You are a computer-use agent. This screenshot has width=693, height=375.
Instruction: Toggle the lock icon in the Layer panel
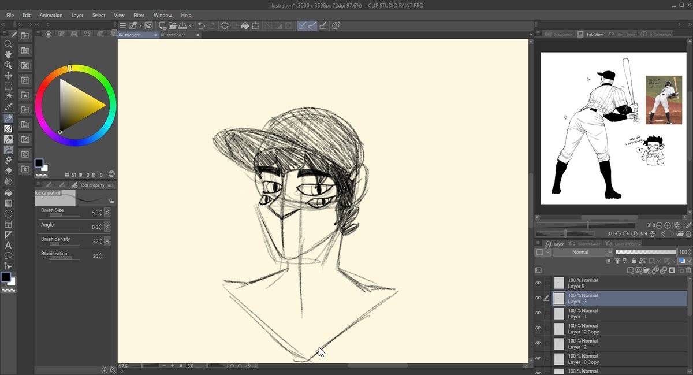pyautogui.click(x=635, y=261)
